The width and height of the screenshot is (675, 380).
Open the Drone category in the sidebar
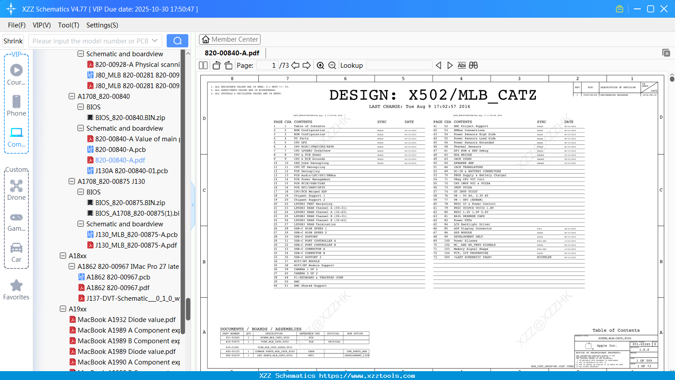16,190
